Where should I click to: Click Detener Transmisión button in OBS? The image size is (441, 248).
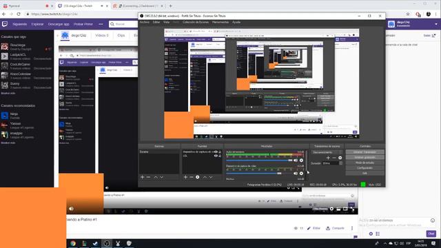click(365, 152)
